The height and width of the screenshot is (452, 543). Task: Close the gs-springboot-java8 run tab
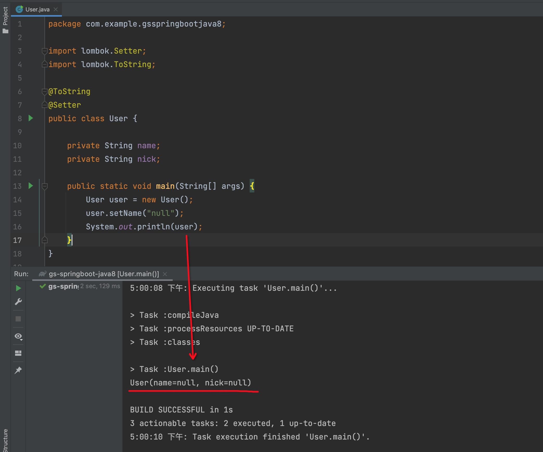point(165,274)
